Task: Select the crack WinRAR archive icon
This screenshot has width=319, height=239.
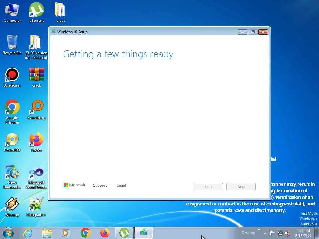Action: [36, 77]
